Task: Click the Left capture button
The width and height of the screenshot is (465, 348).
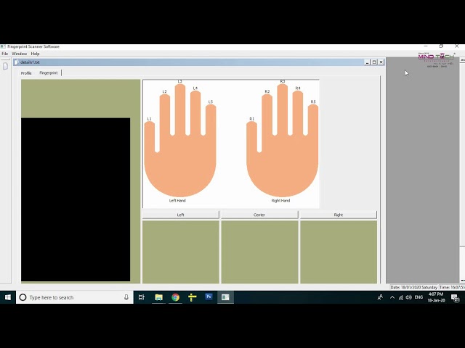Action: coord(181,215)
